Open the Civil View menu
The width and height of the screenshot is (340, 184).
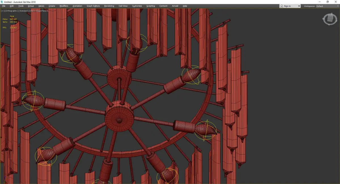click(123, 6)
